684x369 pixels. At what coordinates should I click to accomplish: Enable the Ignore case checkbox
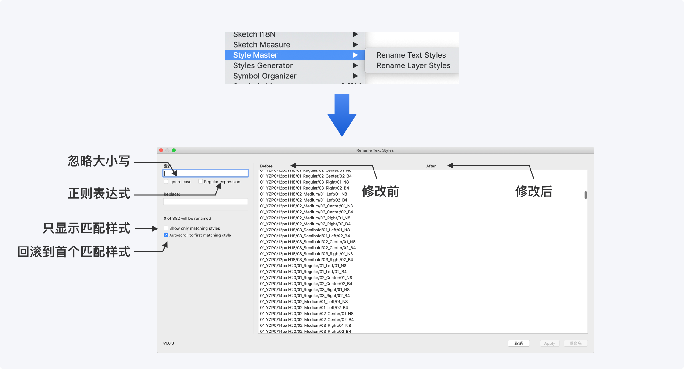[x=166, y=182]
